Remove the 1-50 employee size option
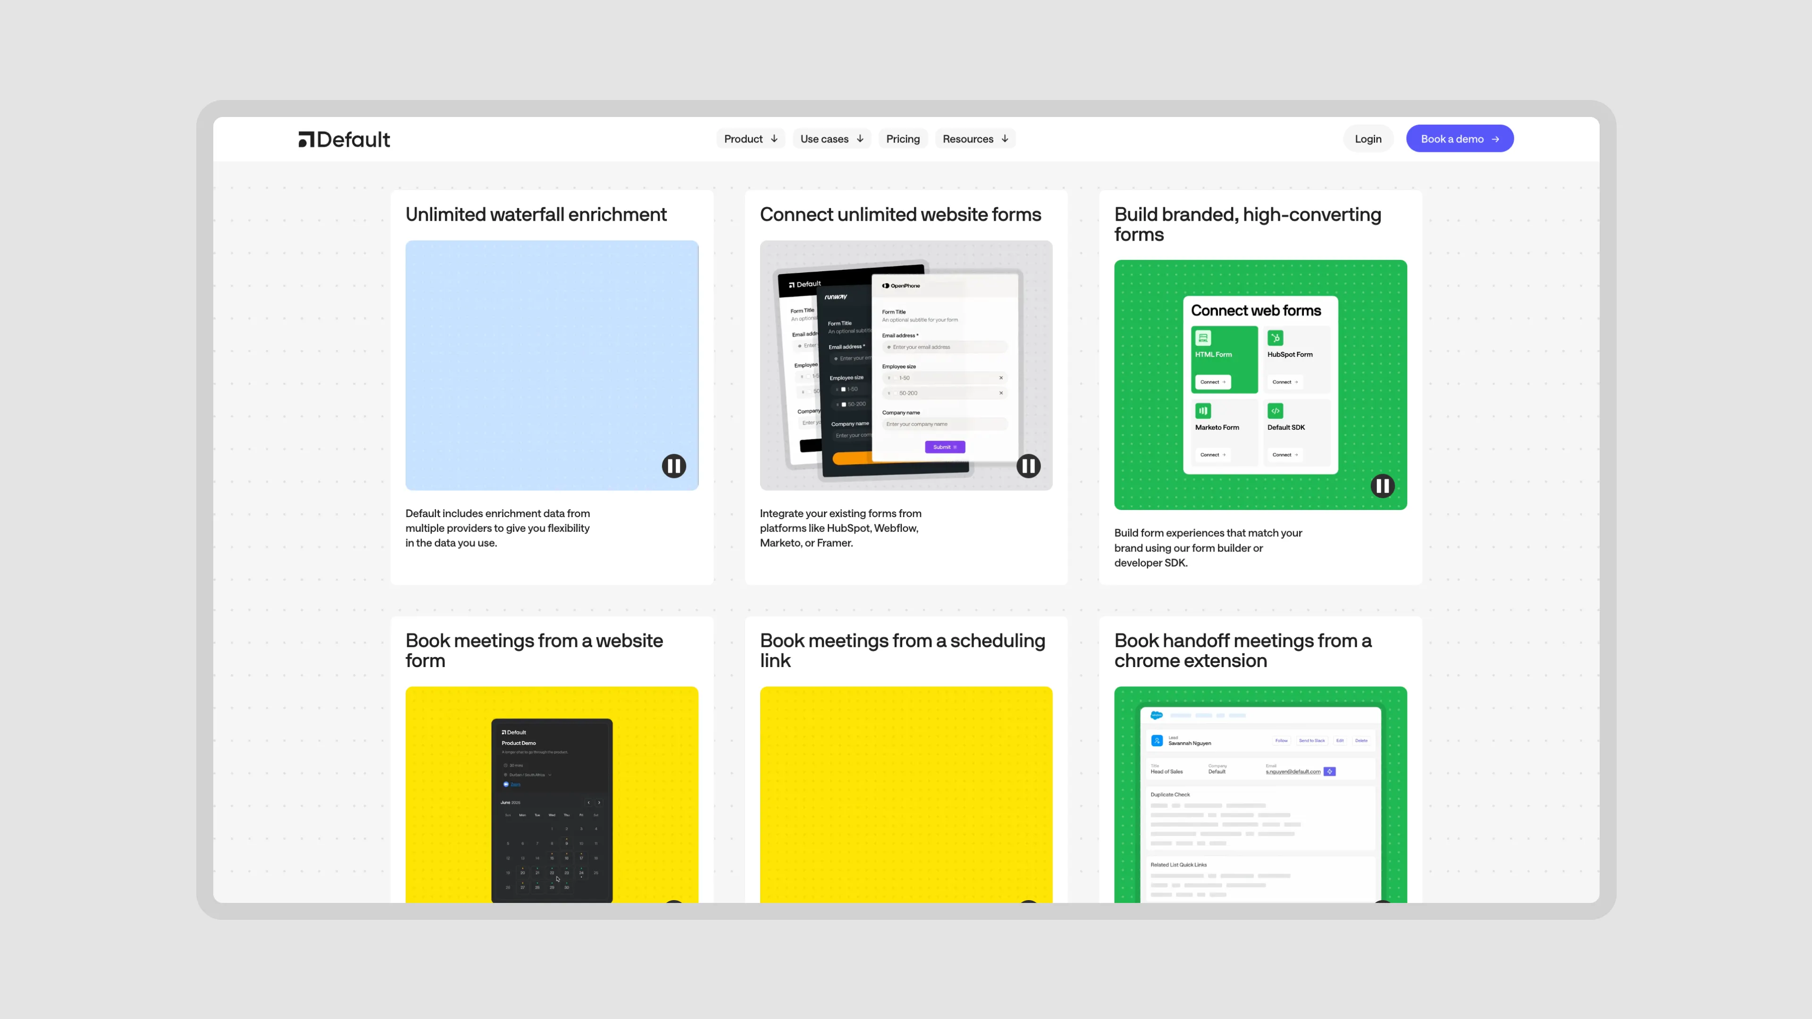 coord(1001,377)
